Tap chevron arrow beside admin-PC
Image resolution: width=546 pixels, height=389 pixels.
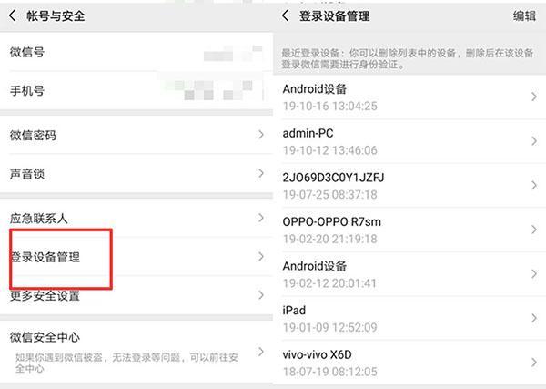pyautogui.click(x=534, y=141)
